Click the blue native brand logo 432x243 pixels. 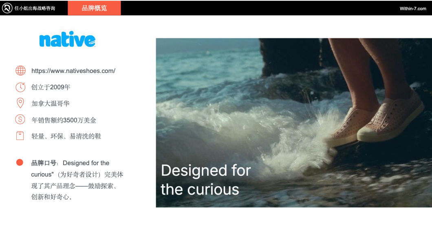(x=67, y=40)
